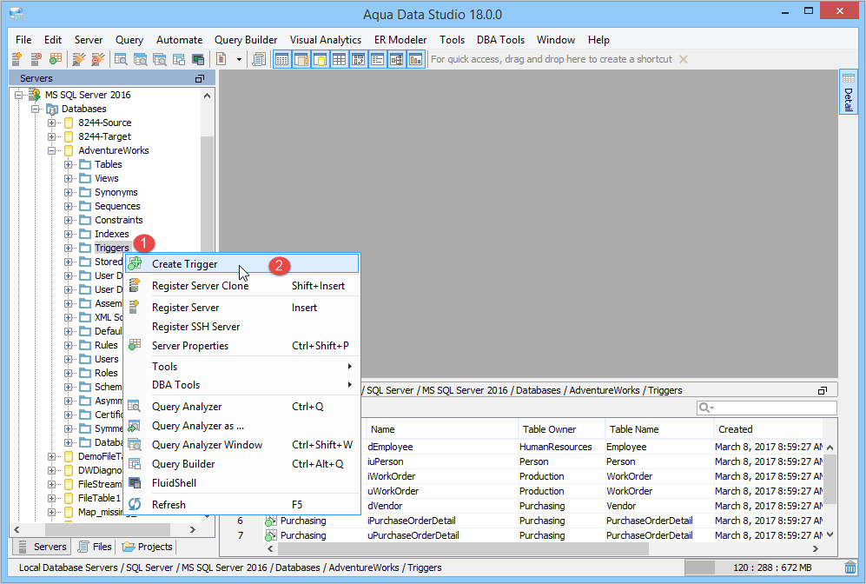Choose Query Analyzer Window menu entry
Image resolution: width=866 pixels, height=584 pixels.
point(242,445)
